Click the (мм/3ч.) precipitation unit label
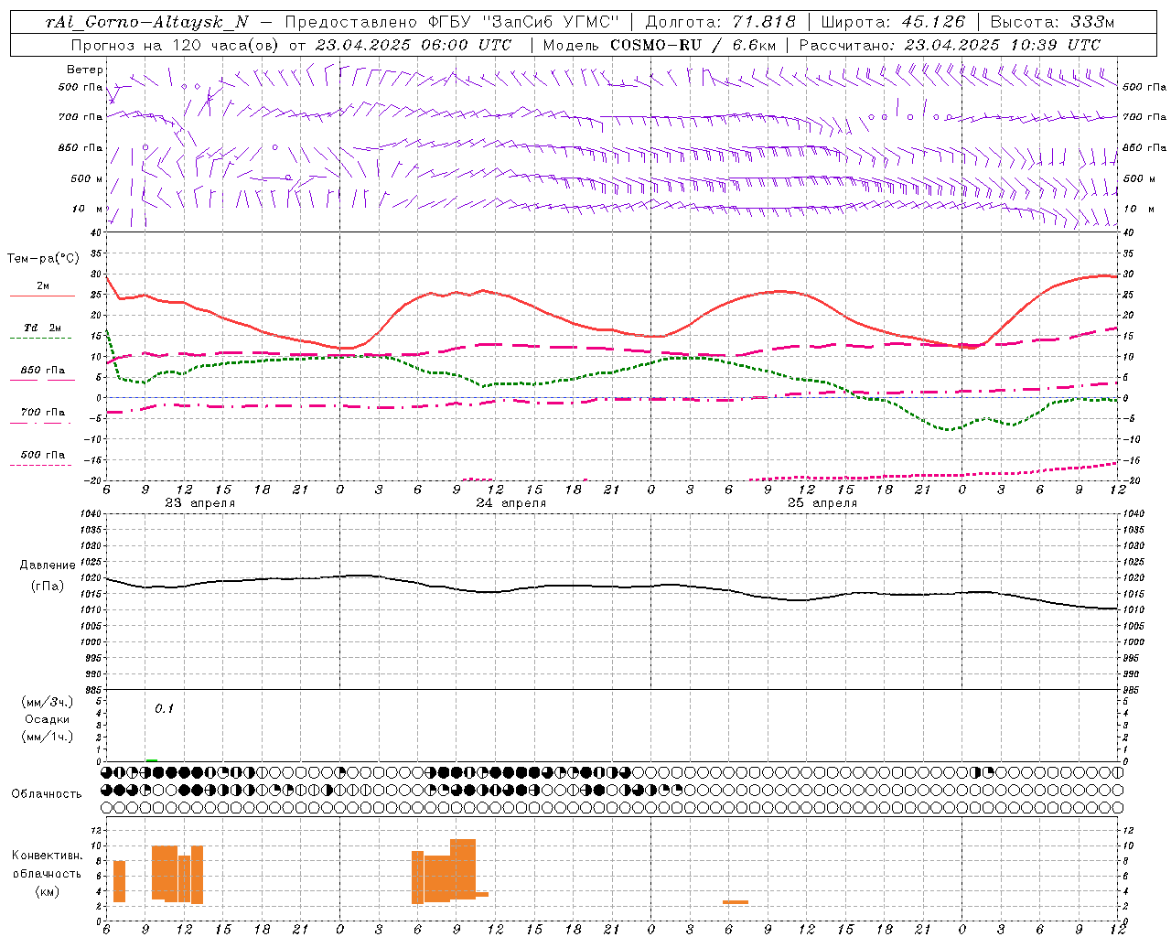This screenshot has width=1171, height=937. pos(47,702)
